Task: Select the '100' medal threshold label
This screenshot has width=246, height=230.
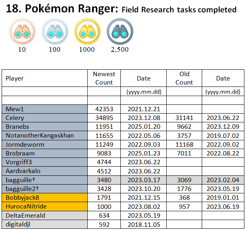Action: point(55,49)
